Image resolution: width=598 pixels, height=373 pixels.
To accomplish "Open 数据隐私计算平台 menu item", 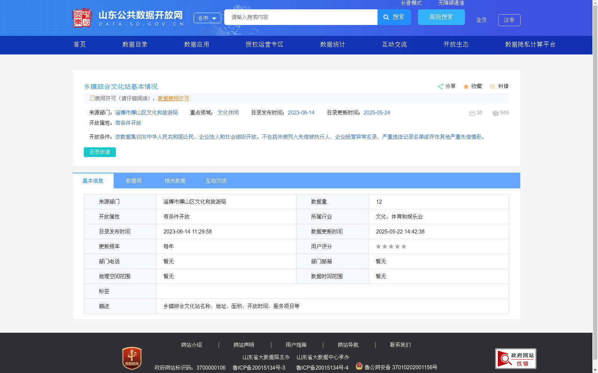I will (530, 44).
